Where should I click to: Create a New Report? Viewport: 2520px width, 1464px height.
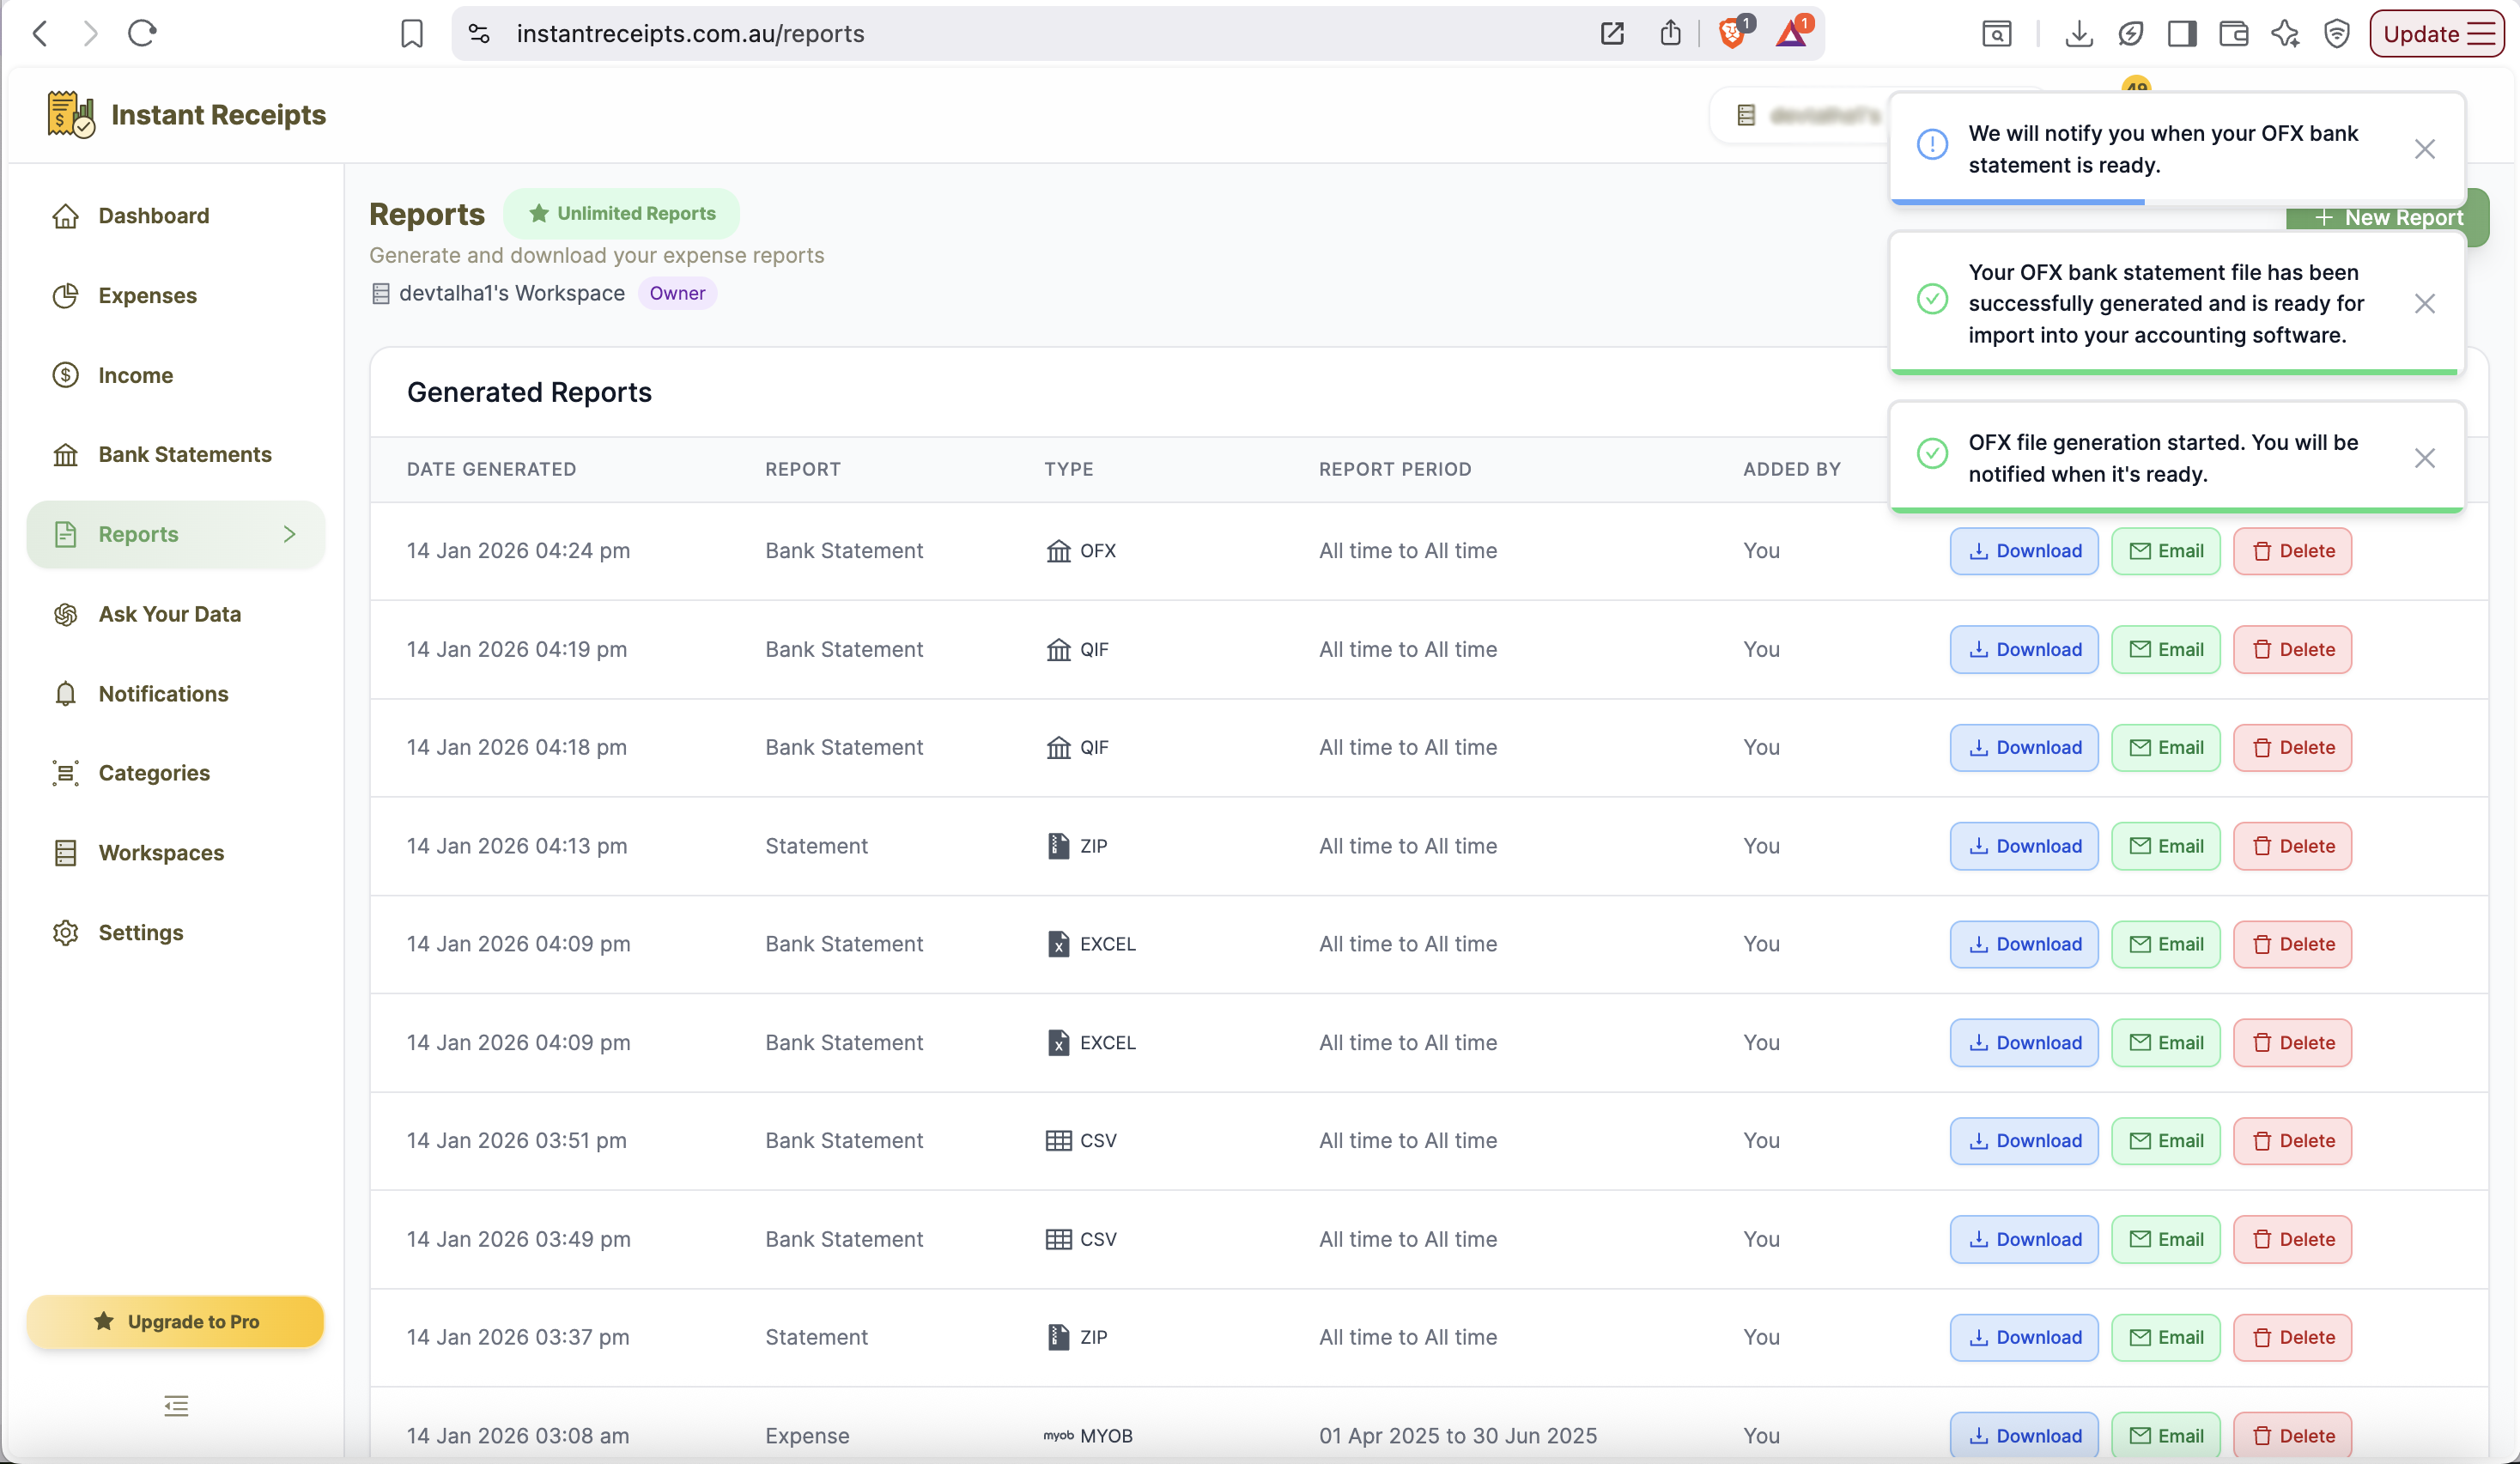2387,217
